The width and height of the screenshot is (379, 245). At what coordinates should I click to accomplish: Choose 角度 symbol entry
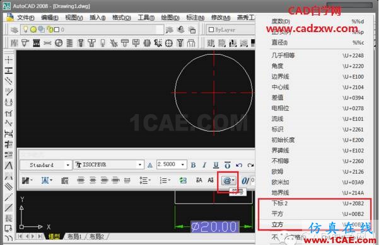pos(317,66)
